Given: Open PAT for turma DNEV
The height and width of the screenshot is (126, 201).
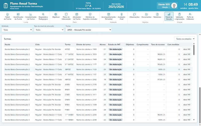Looking at the screenshot, I should pos(187,100).
